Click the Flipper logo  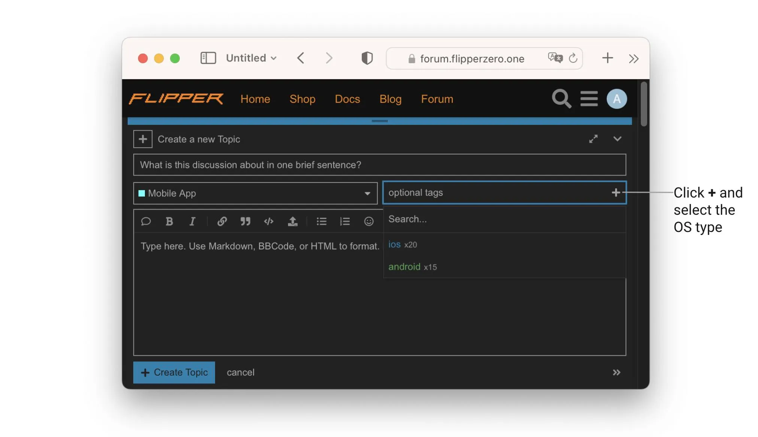pos(176,99)
